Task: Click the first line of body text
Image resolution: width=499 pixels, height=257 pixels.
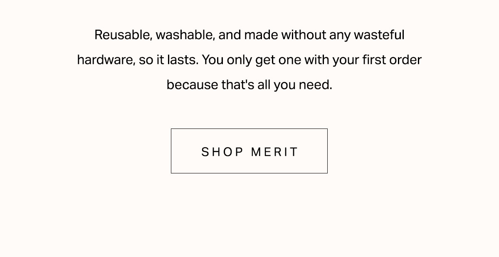Action: coord(249,35)
